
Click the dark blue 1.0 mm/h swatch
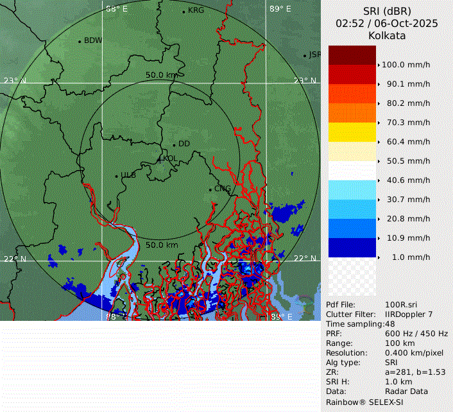tap(352, 248)
